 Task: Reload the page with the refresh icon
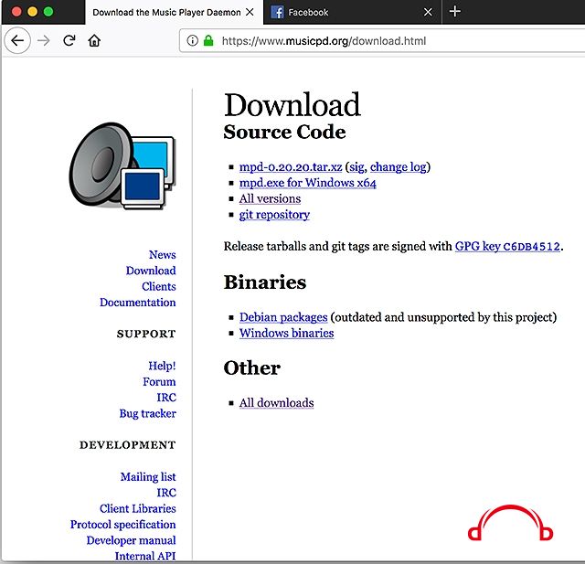click(69, 40)
